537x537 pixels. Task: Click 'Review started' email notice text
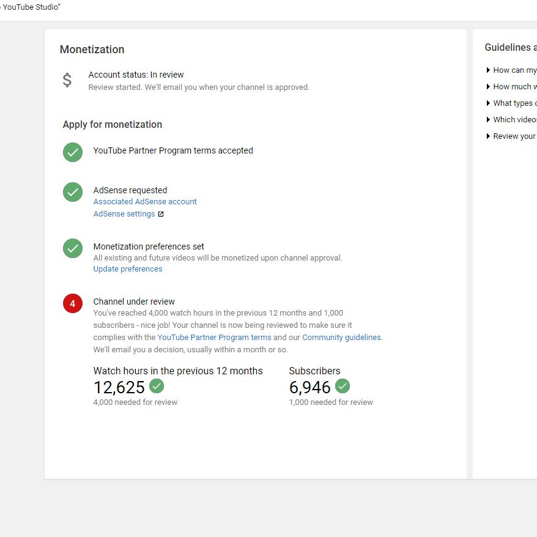[199, 87]
